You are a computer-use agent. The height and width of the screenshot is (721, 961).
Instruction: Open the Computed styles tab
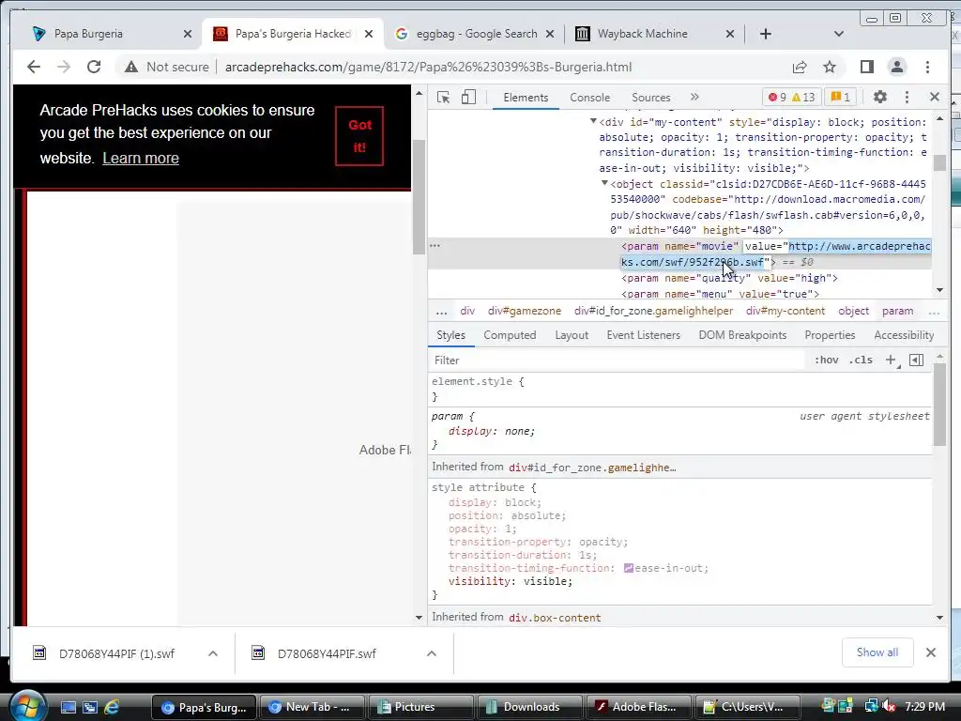tap(510, 335)
